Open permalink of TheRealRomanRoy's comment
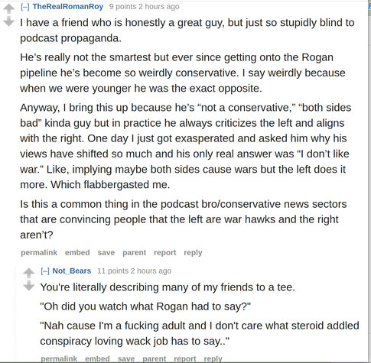371x363 pixels. pyautogui.click(x=39, y=252)
